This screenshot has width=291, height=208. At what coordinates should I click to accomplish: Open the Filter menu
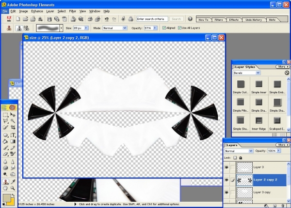click(73, 11)
